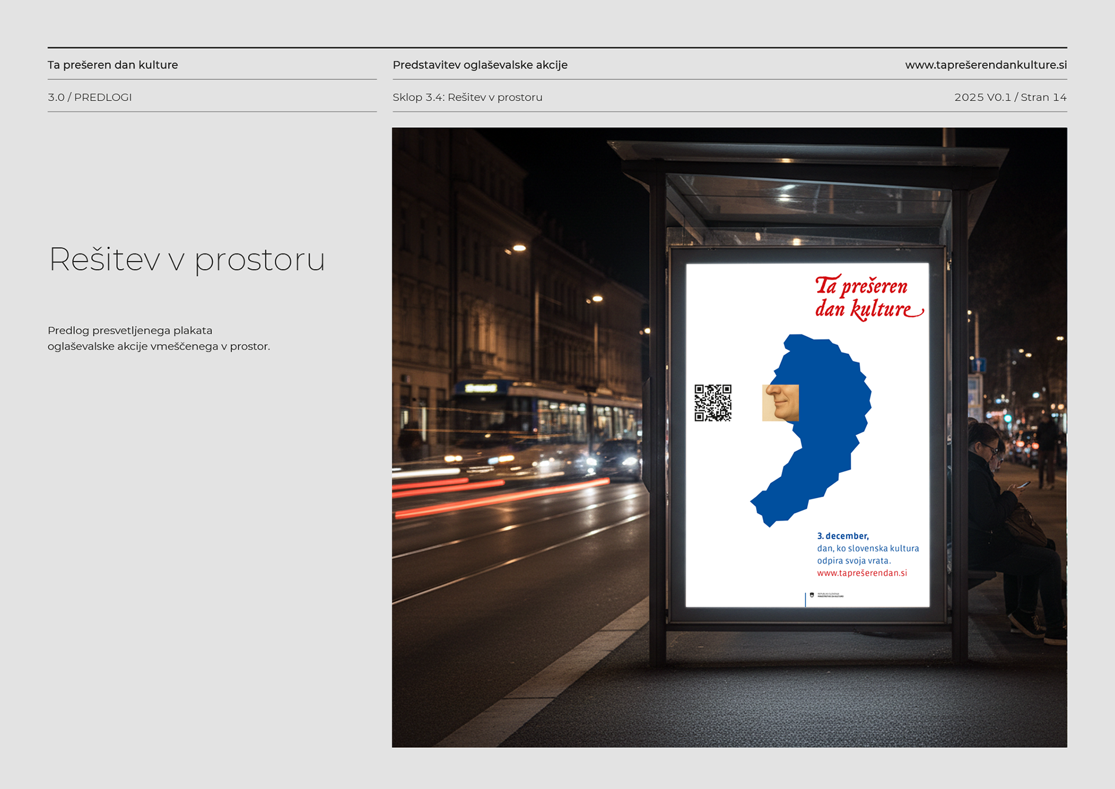Image resolution: width=1115 pixels, height=789 pixels.
Task: Click the '3. december,' bold poster text
Action: (843, 536)
